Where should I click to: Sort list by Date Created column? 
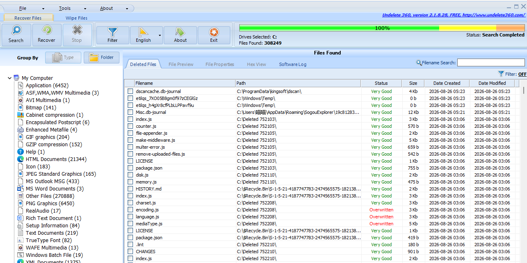coord(447,83)
